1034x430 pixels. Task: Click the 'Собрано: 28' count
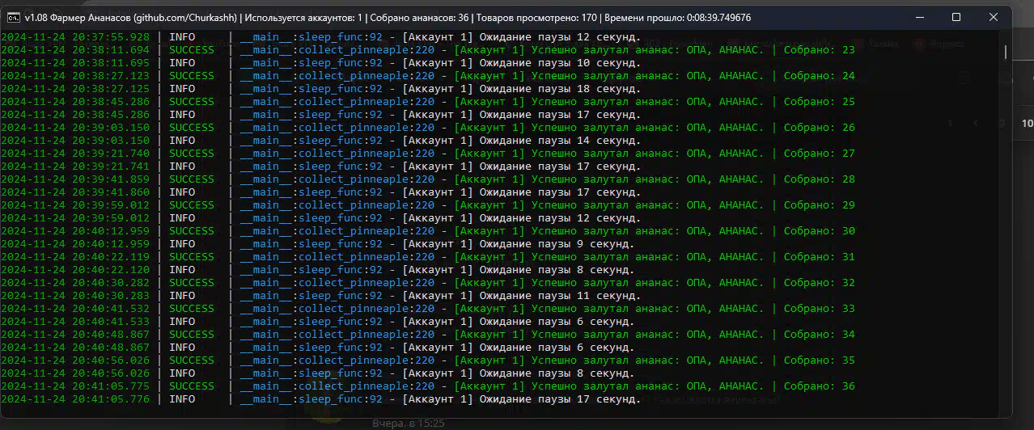tap(819, 179)
